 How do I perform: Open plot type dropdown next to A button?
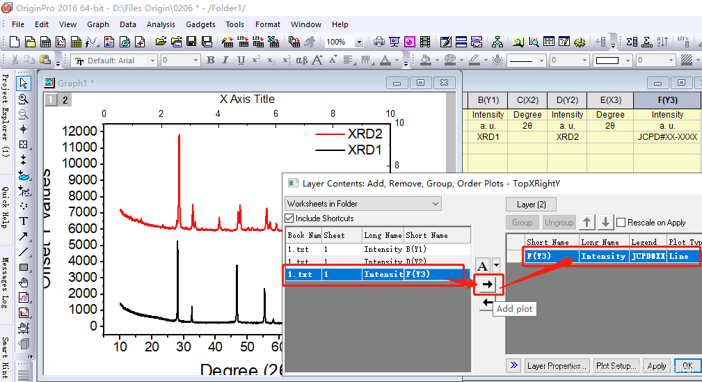[x=496, y=266]
